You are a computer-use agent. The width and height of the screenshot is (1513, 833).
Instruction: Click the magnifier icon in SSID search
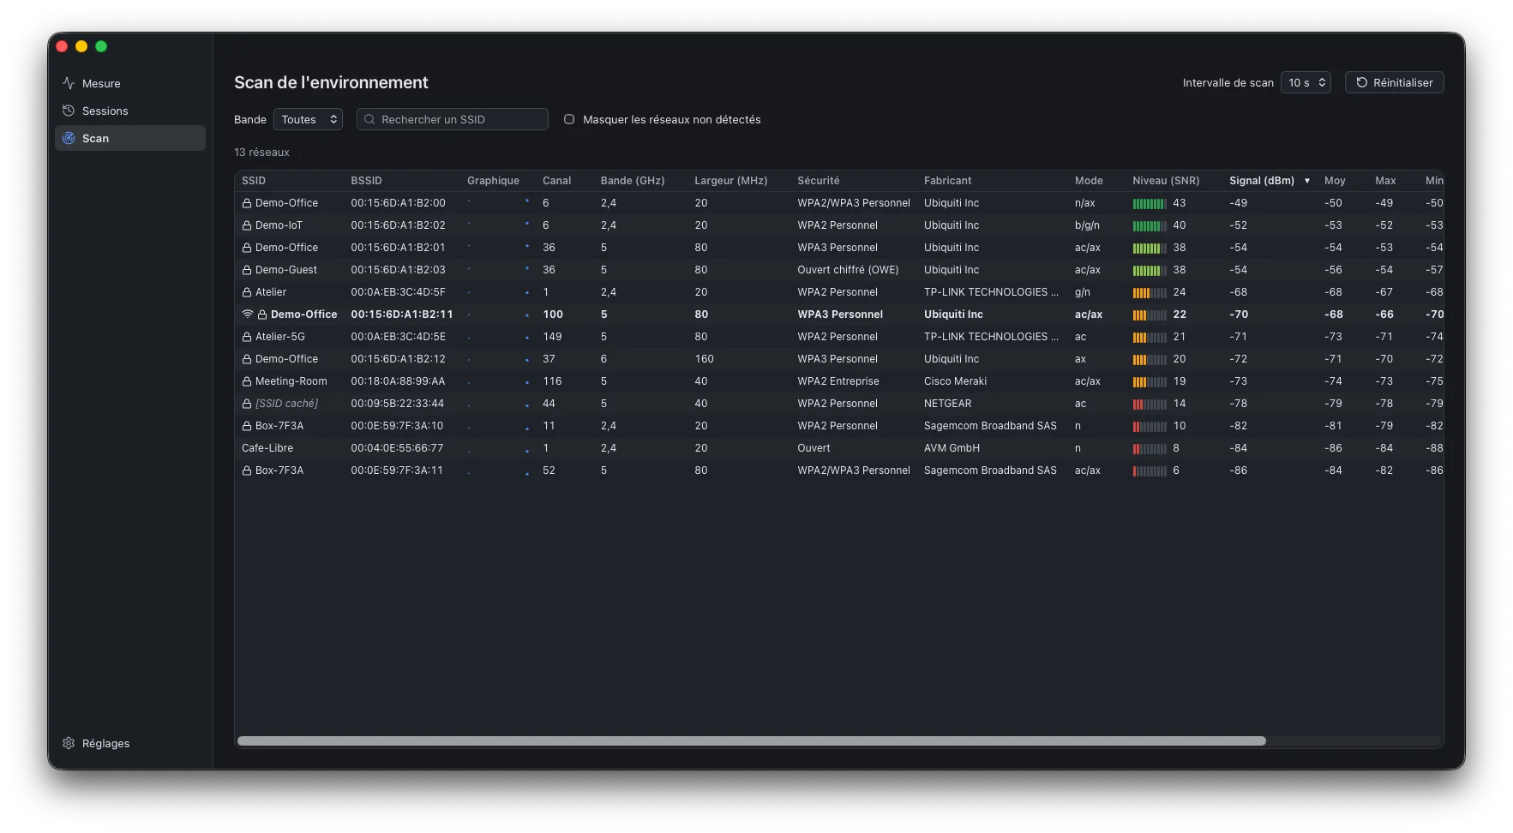[x=369, y=119]
